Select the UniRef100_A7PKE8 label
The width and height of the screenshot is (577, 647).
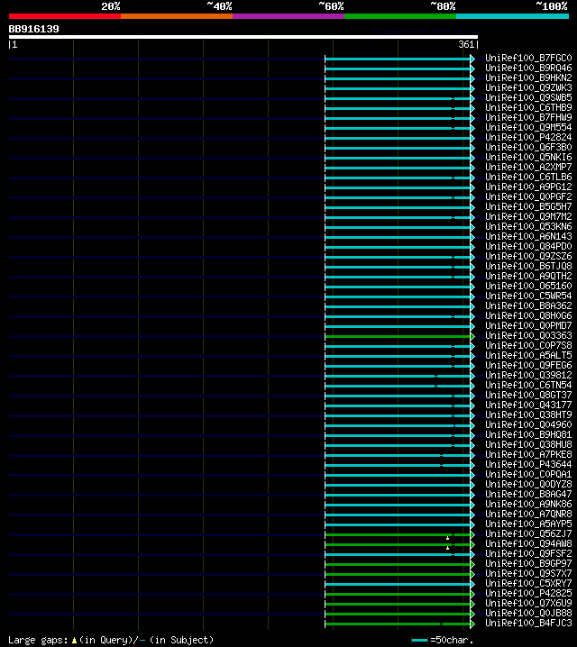[528, 454]
